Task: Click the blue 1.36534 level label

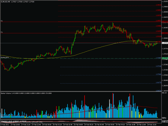Action: tap(159, 91)
